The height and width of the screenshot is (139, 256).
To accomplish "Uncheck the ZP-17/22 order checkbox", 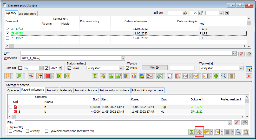I will click(x=8, y=29).
